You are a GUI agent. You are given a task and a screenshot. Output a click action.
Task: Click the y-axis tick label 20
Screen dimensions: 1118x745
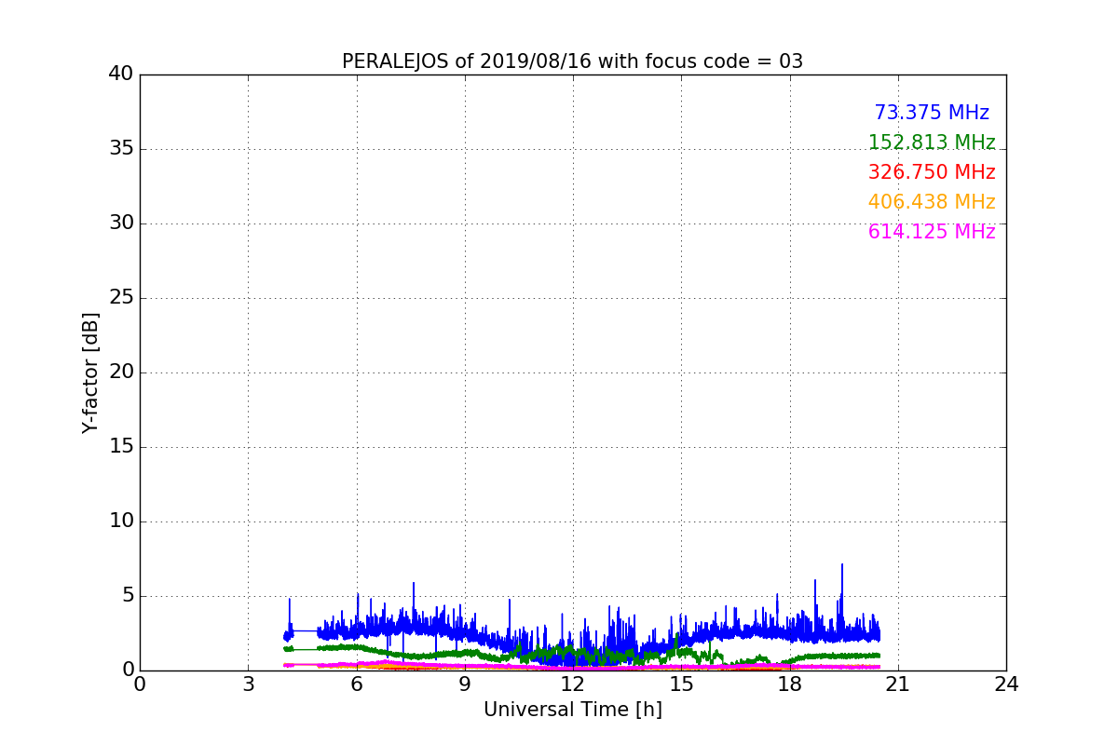click(121, 372)
